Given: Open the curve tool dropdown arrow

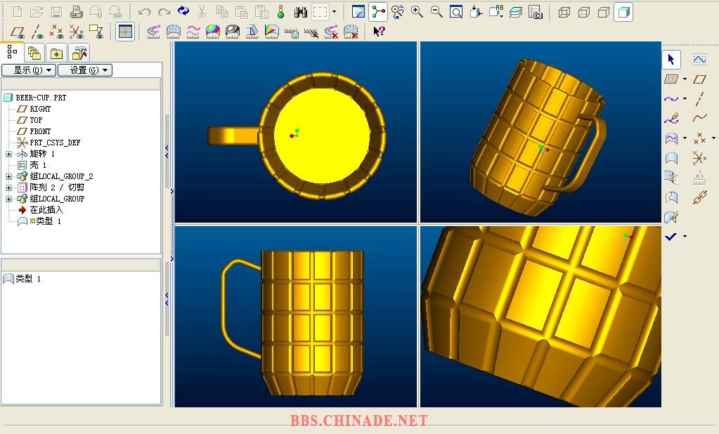Looking at the screenshot, I should coord(685,99).
